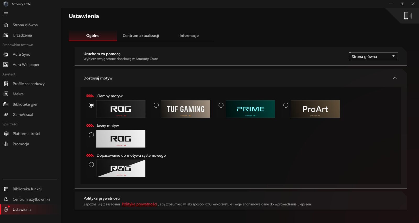Collapse the Dostosuj motyw section
The image size is (419, 223).
[395, 78]
